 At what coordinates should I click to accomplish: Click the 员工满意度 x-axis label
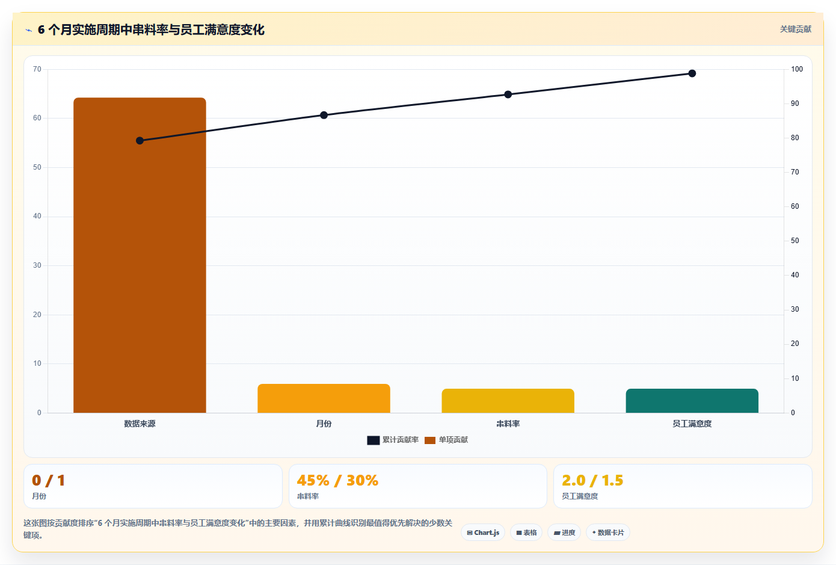tap(692, 424)
